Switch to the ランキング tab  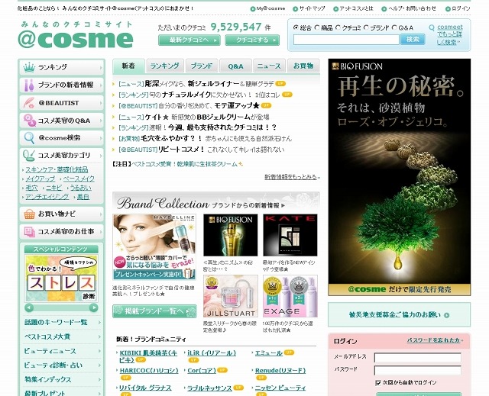pyautogui.click(x=165, y=66)
